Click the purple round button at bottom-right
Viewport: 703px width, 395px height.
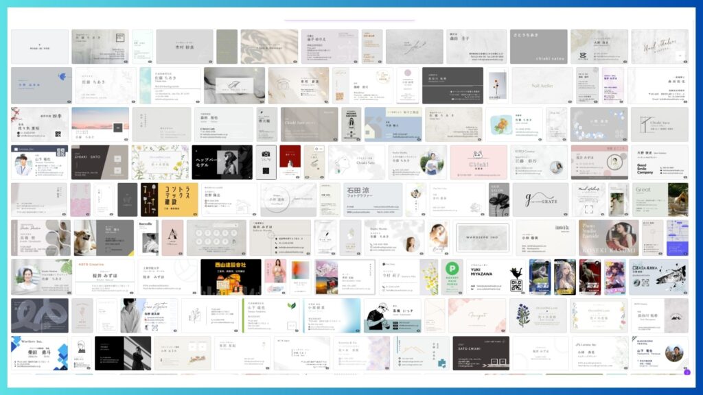pyautogui.click(x=687, y=372)
